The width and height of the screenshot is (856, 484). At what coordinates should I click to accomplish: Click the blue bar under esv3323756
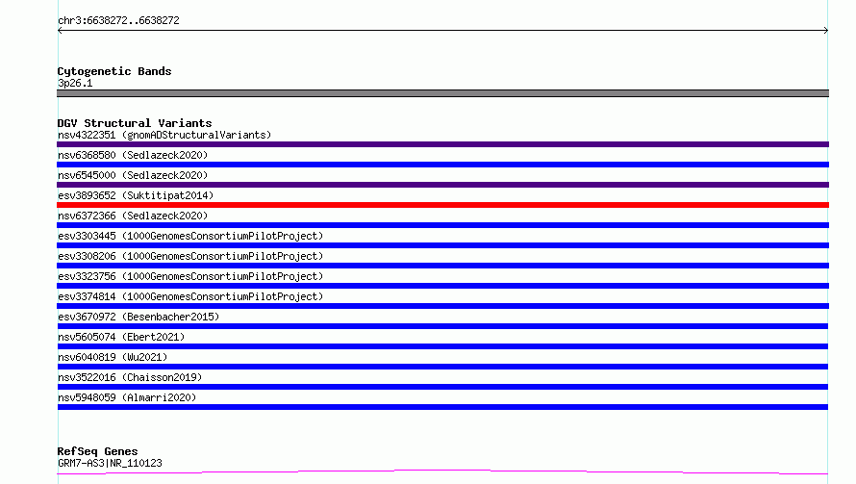coord(442,286)
